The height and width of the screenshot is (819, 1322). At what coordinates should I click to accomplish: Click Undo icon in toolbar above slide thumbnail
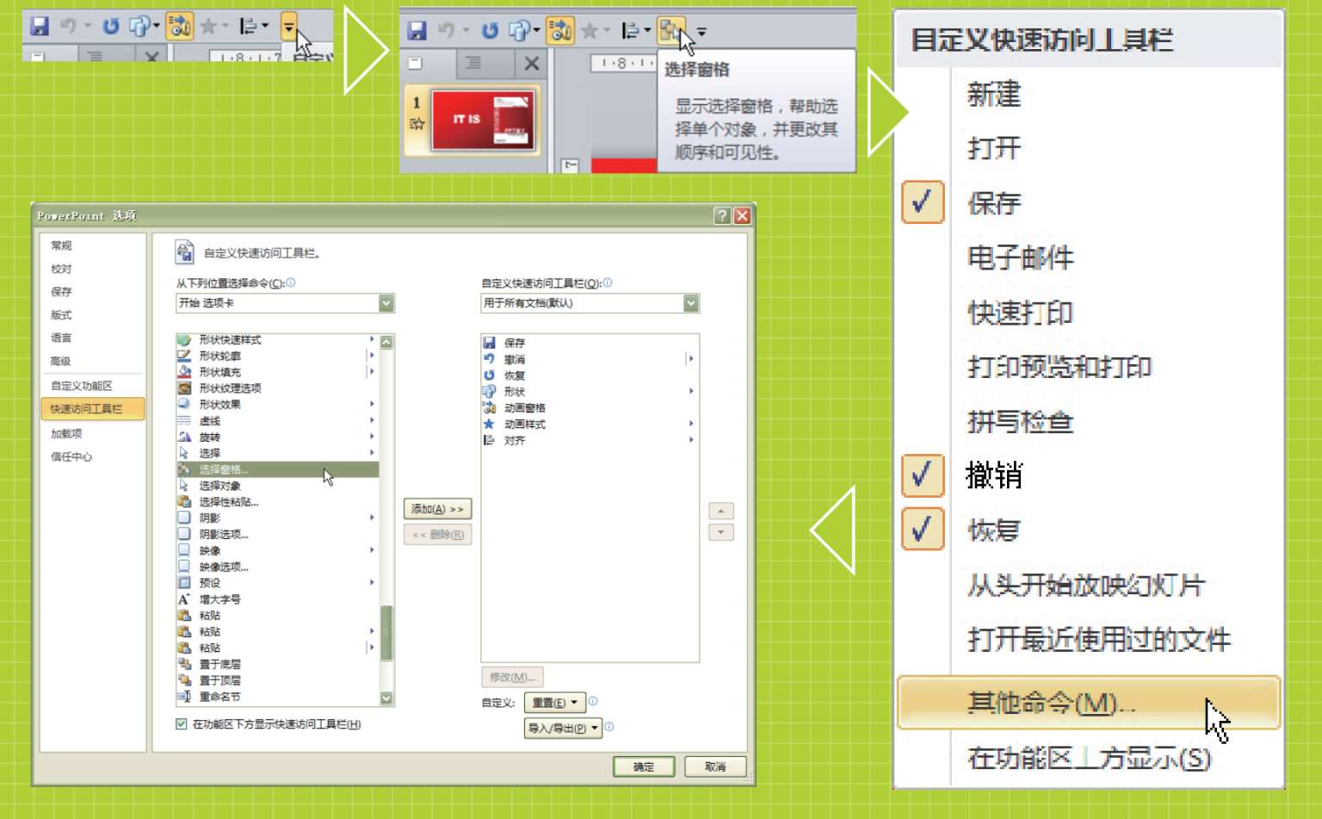446,31
